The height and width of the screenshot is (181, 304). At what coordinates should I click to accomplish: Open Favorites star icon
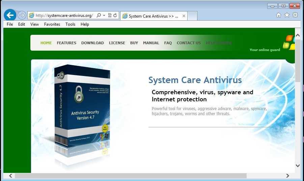[x=287, y=15]
